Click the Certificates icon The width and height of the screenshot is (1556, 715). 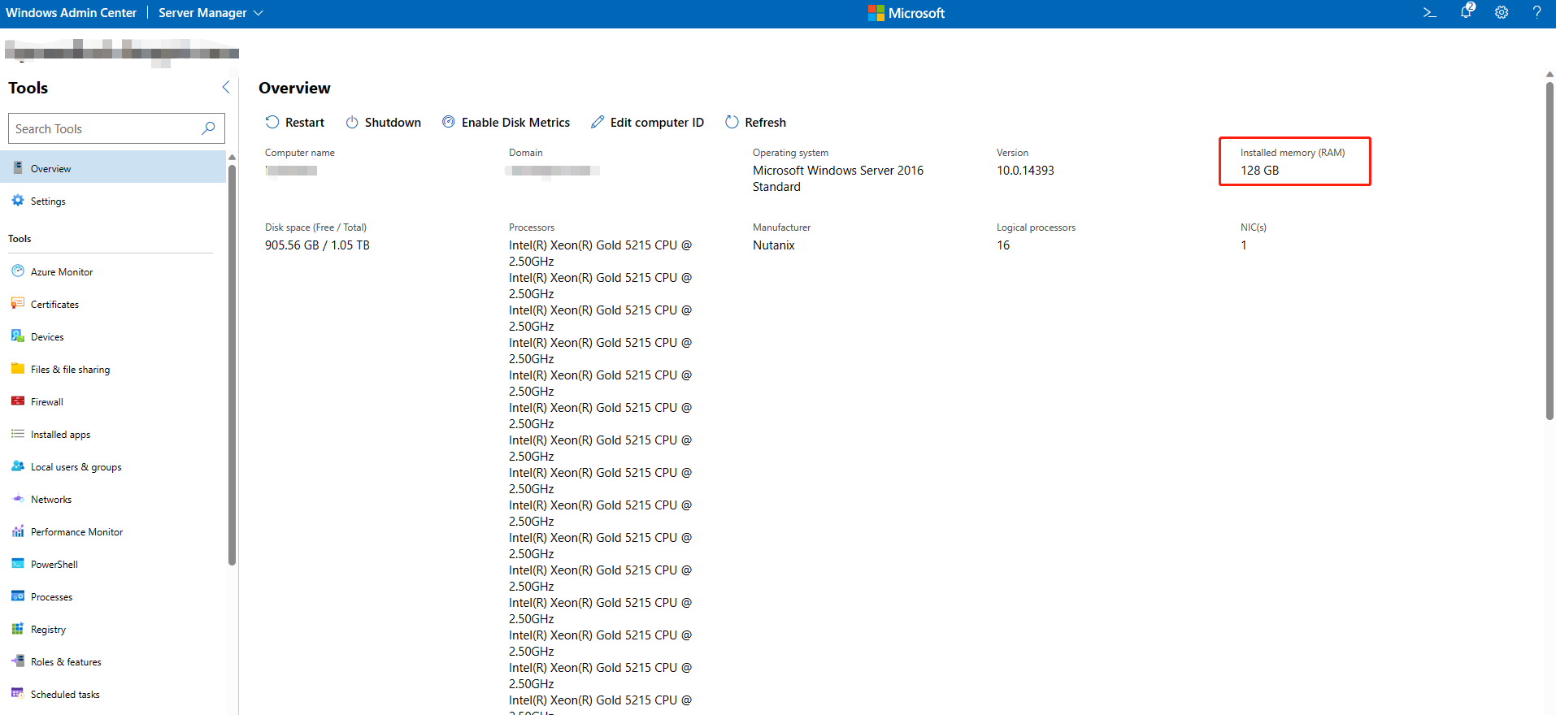tap(18, 304)
